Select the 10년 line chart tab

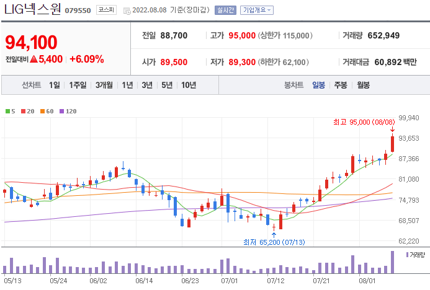[x=189, y=85]
